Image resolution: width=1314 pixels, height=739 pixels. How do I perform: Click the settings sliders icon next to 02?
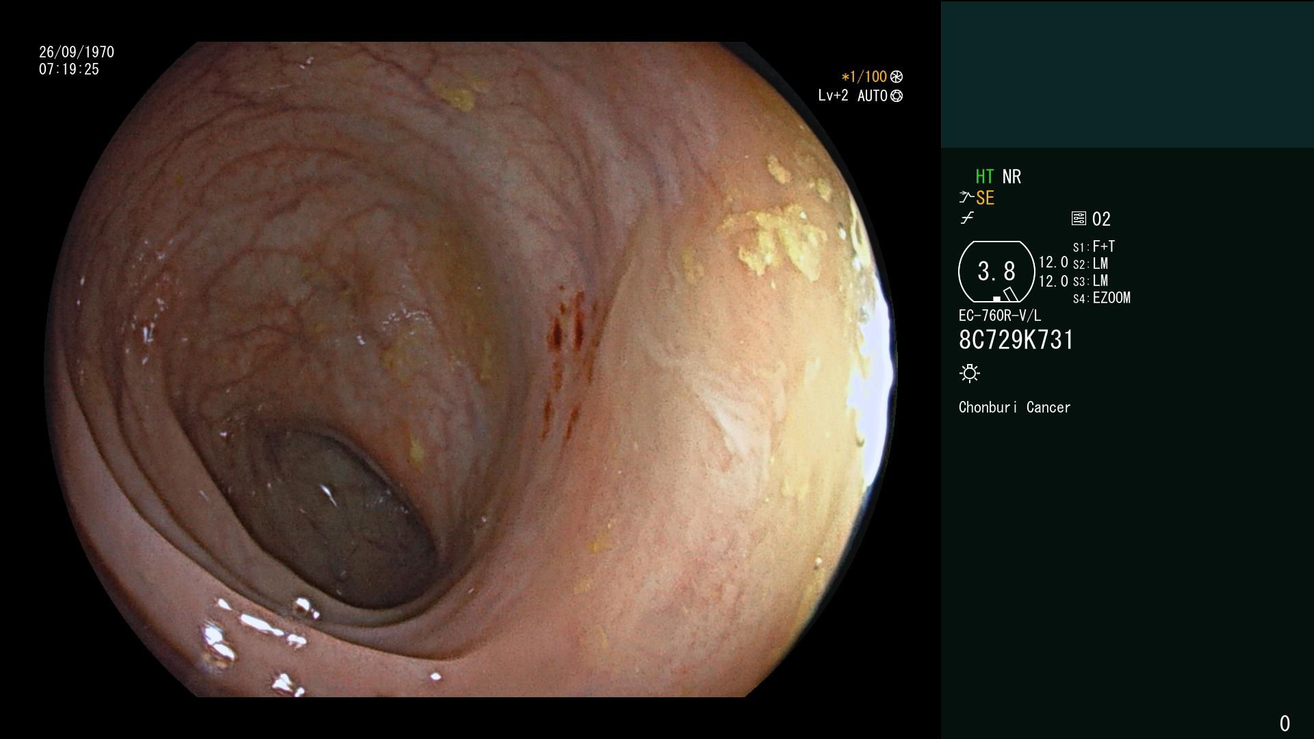pyautogui.click(x=1079, y=218)
